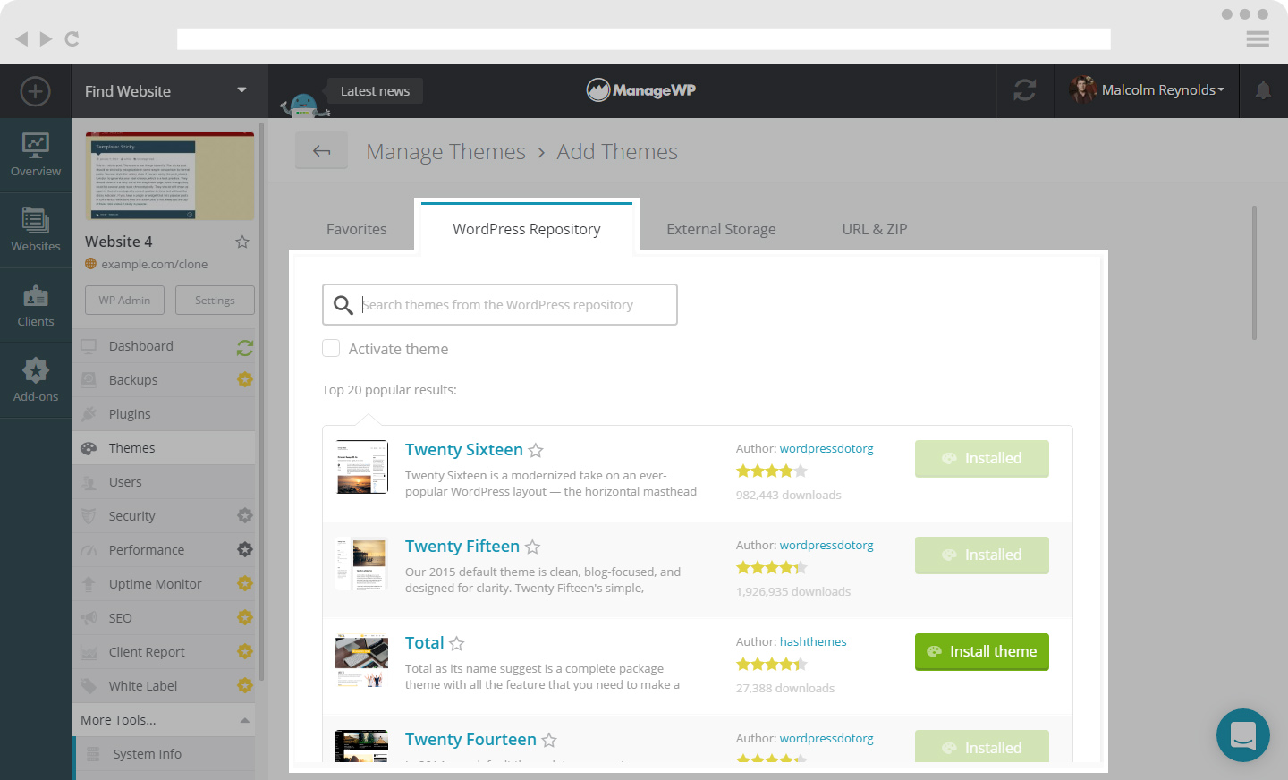Screen dimensions: 1288x780
Task: Open Client Report in the site menu
Action: (164, 652)
